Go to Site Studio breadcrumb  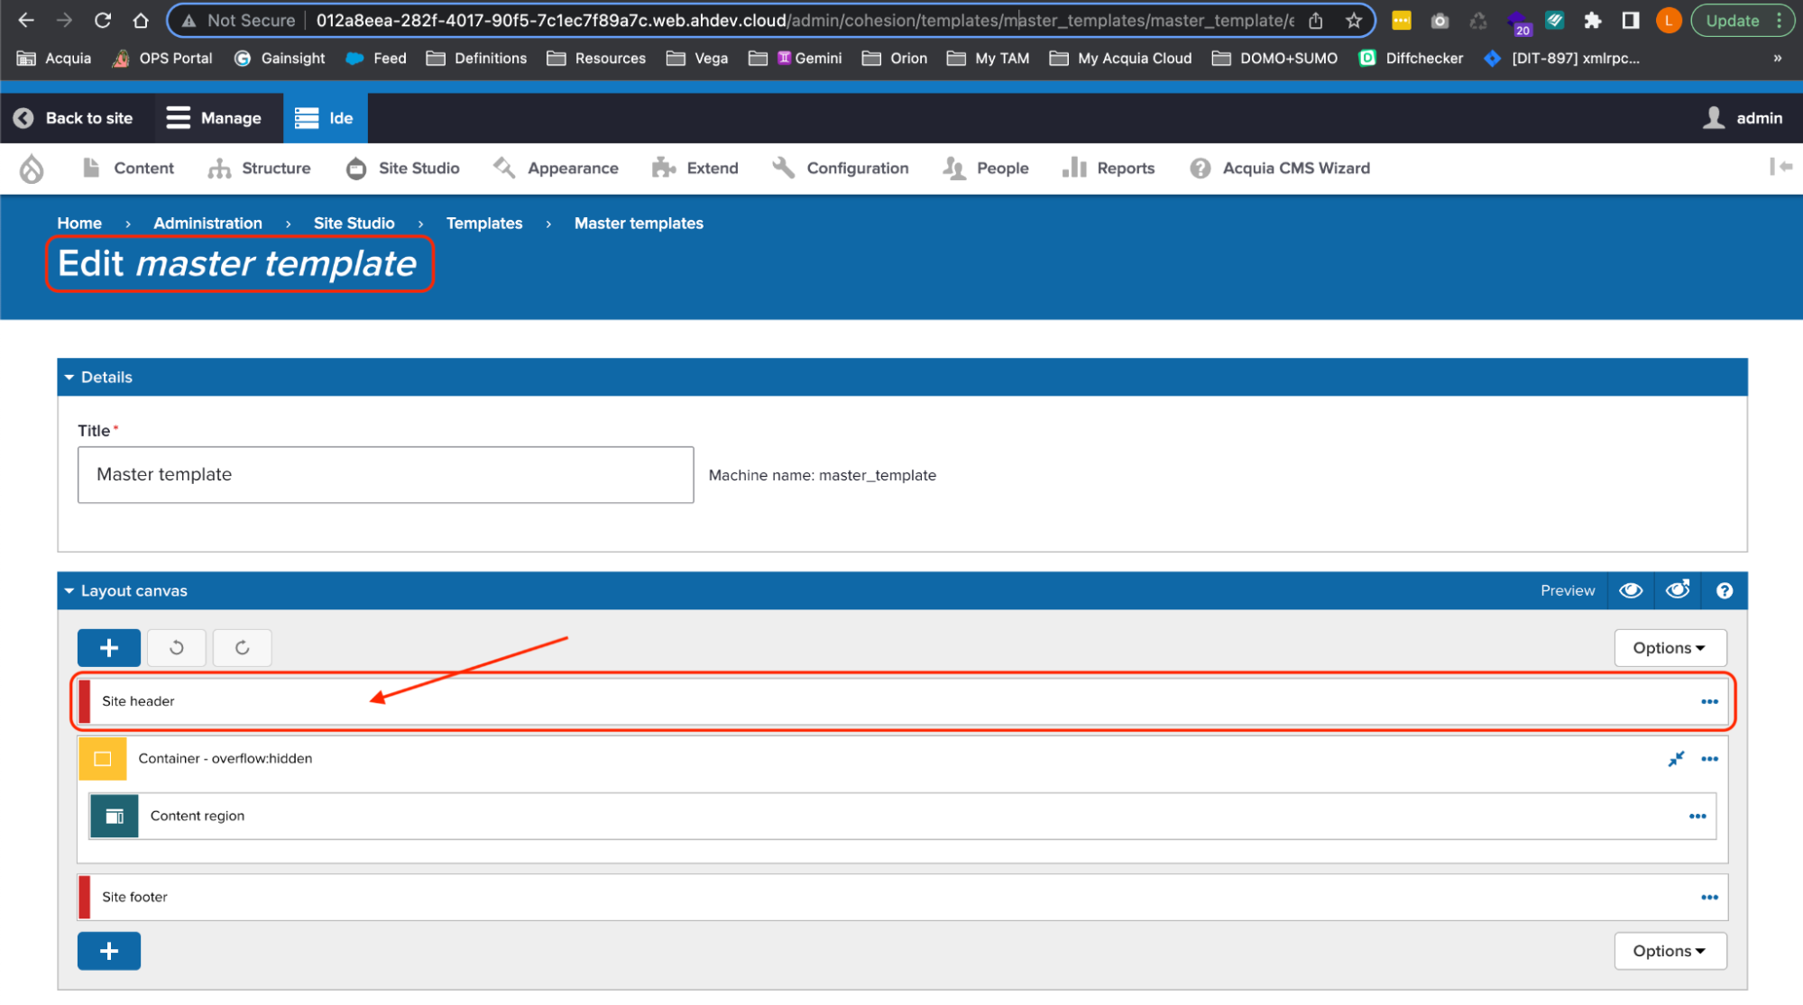click(x=354, y=224)
